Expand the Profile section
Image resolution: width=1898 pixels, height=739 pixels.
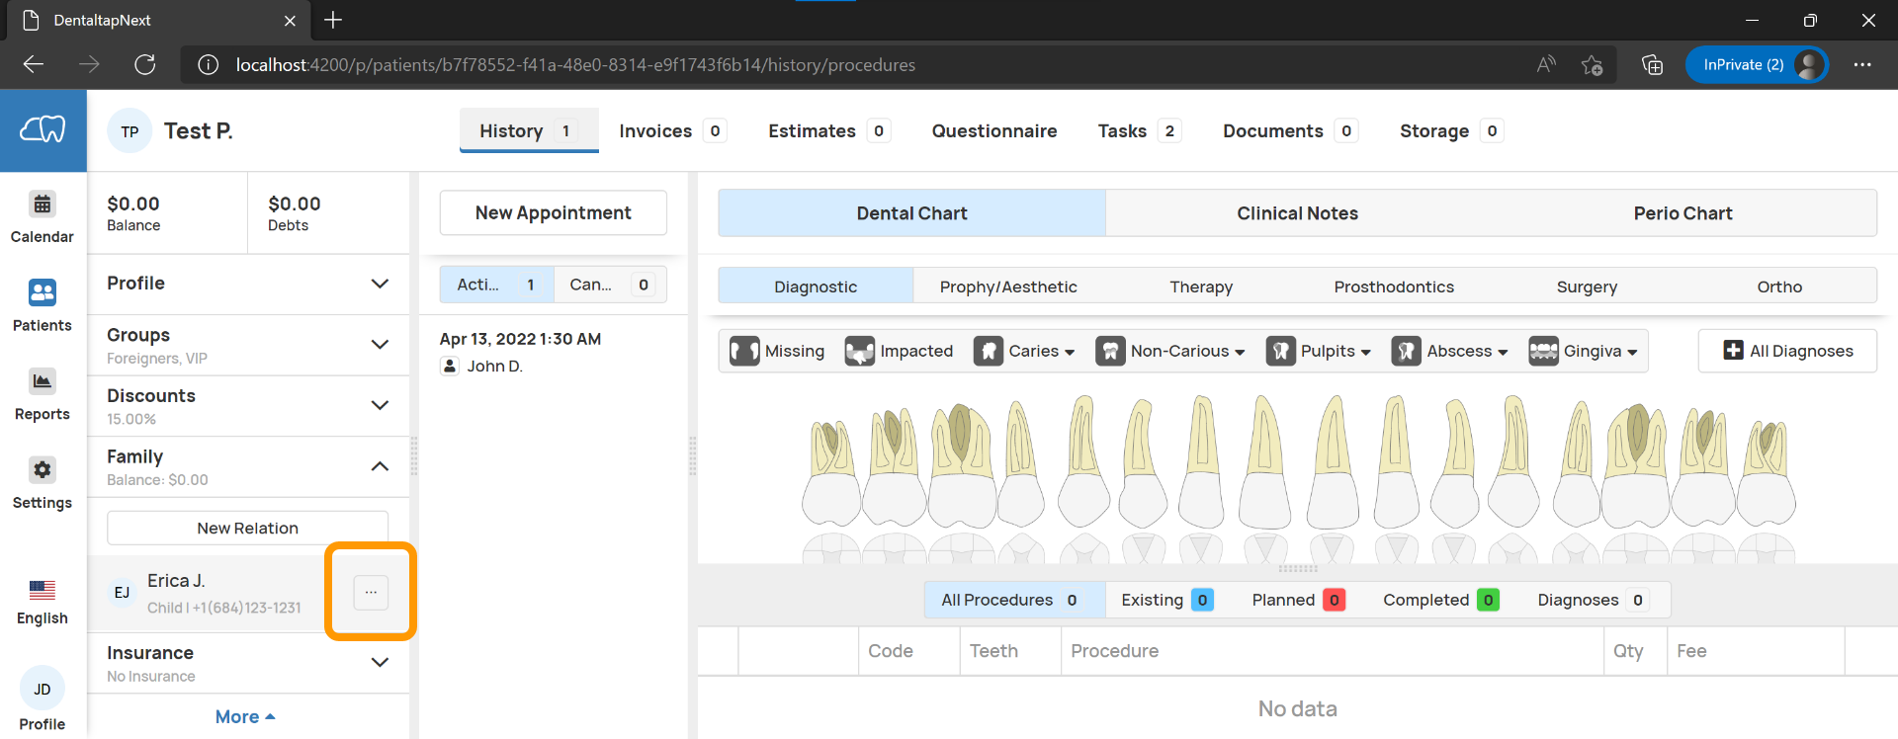(x=380, y=284)
